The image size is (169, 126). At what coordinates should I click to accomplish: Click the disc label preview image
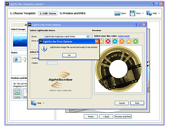[x=118, y=69]
